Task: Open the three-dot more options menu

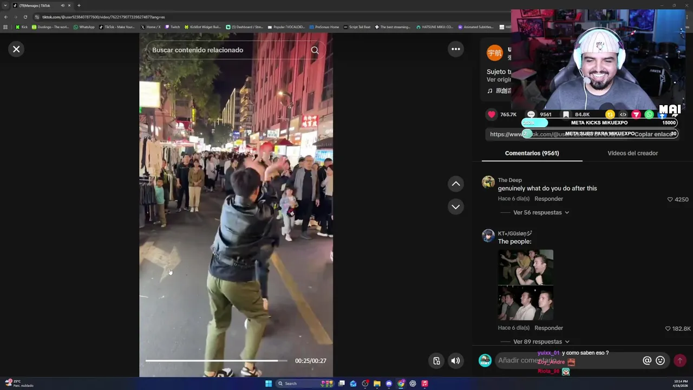Action: (x=456, y=49)
